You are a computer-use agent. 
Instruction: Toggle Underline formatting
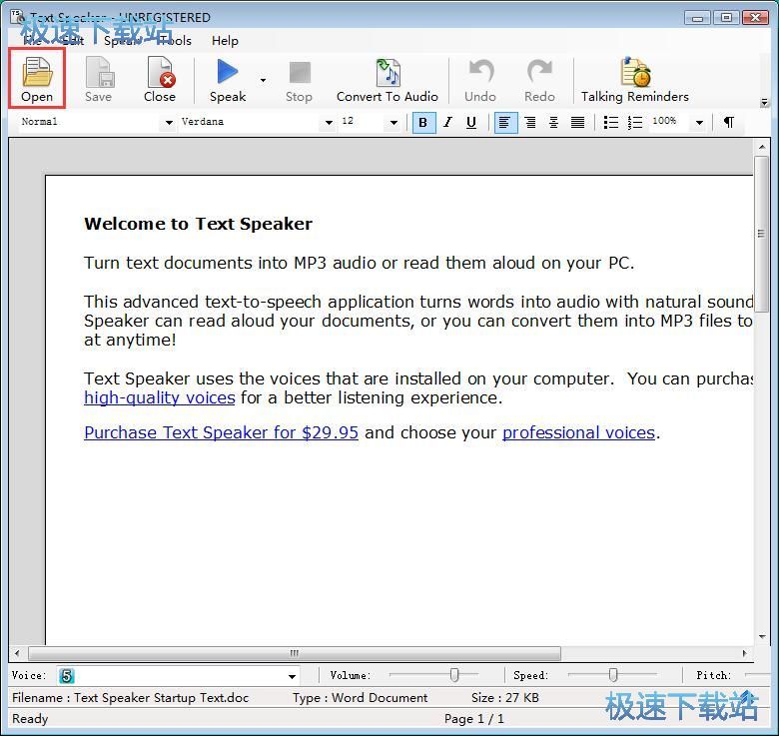coord(471,122)
